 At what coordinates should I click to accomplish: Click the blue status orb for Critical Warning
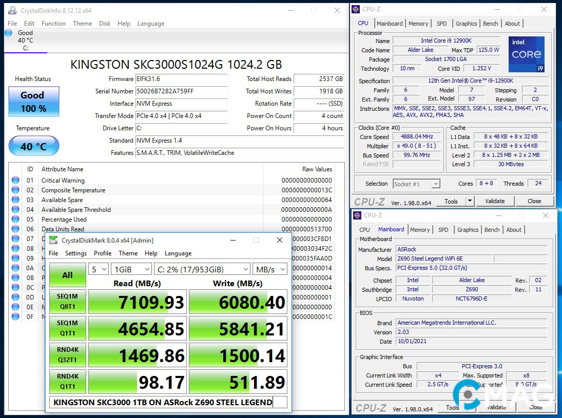(15, 180)
